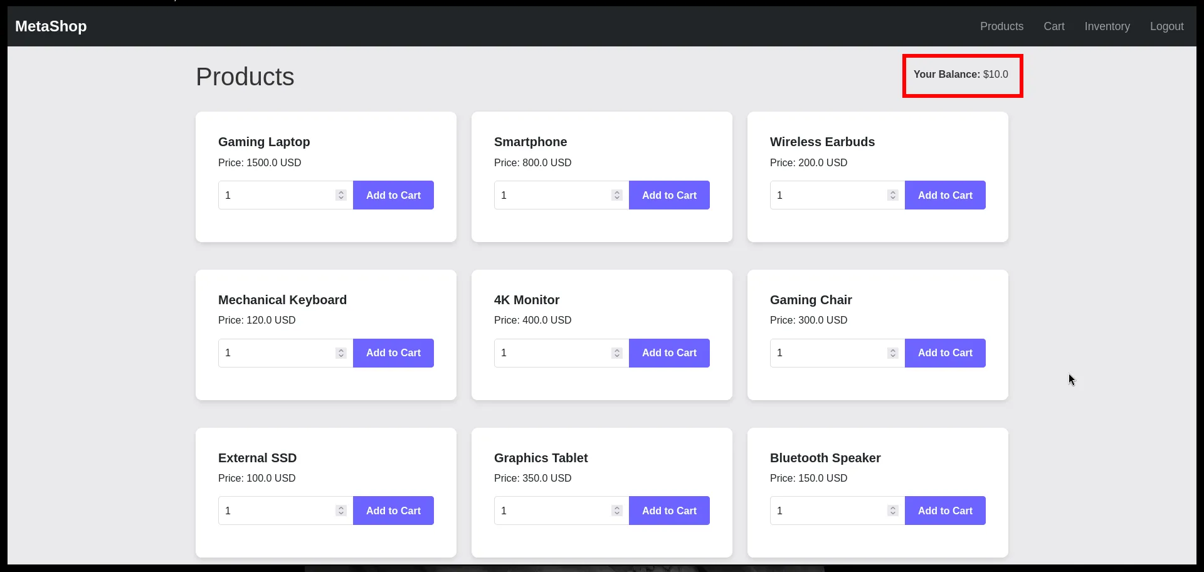Open the Cart page
The image size is (1204, 572).
[x=1053, y=26]
